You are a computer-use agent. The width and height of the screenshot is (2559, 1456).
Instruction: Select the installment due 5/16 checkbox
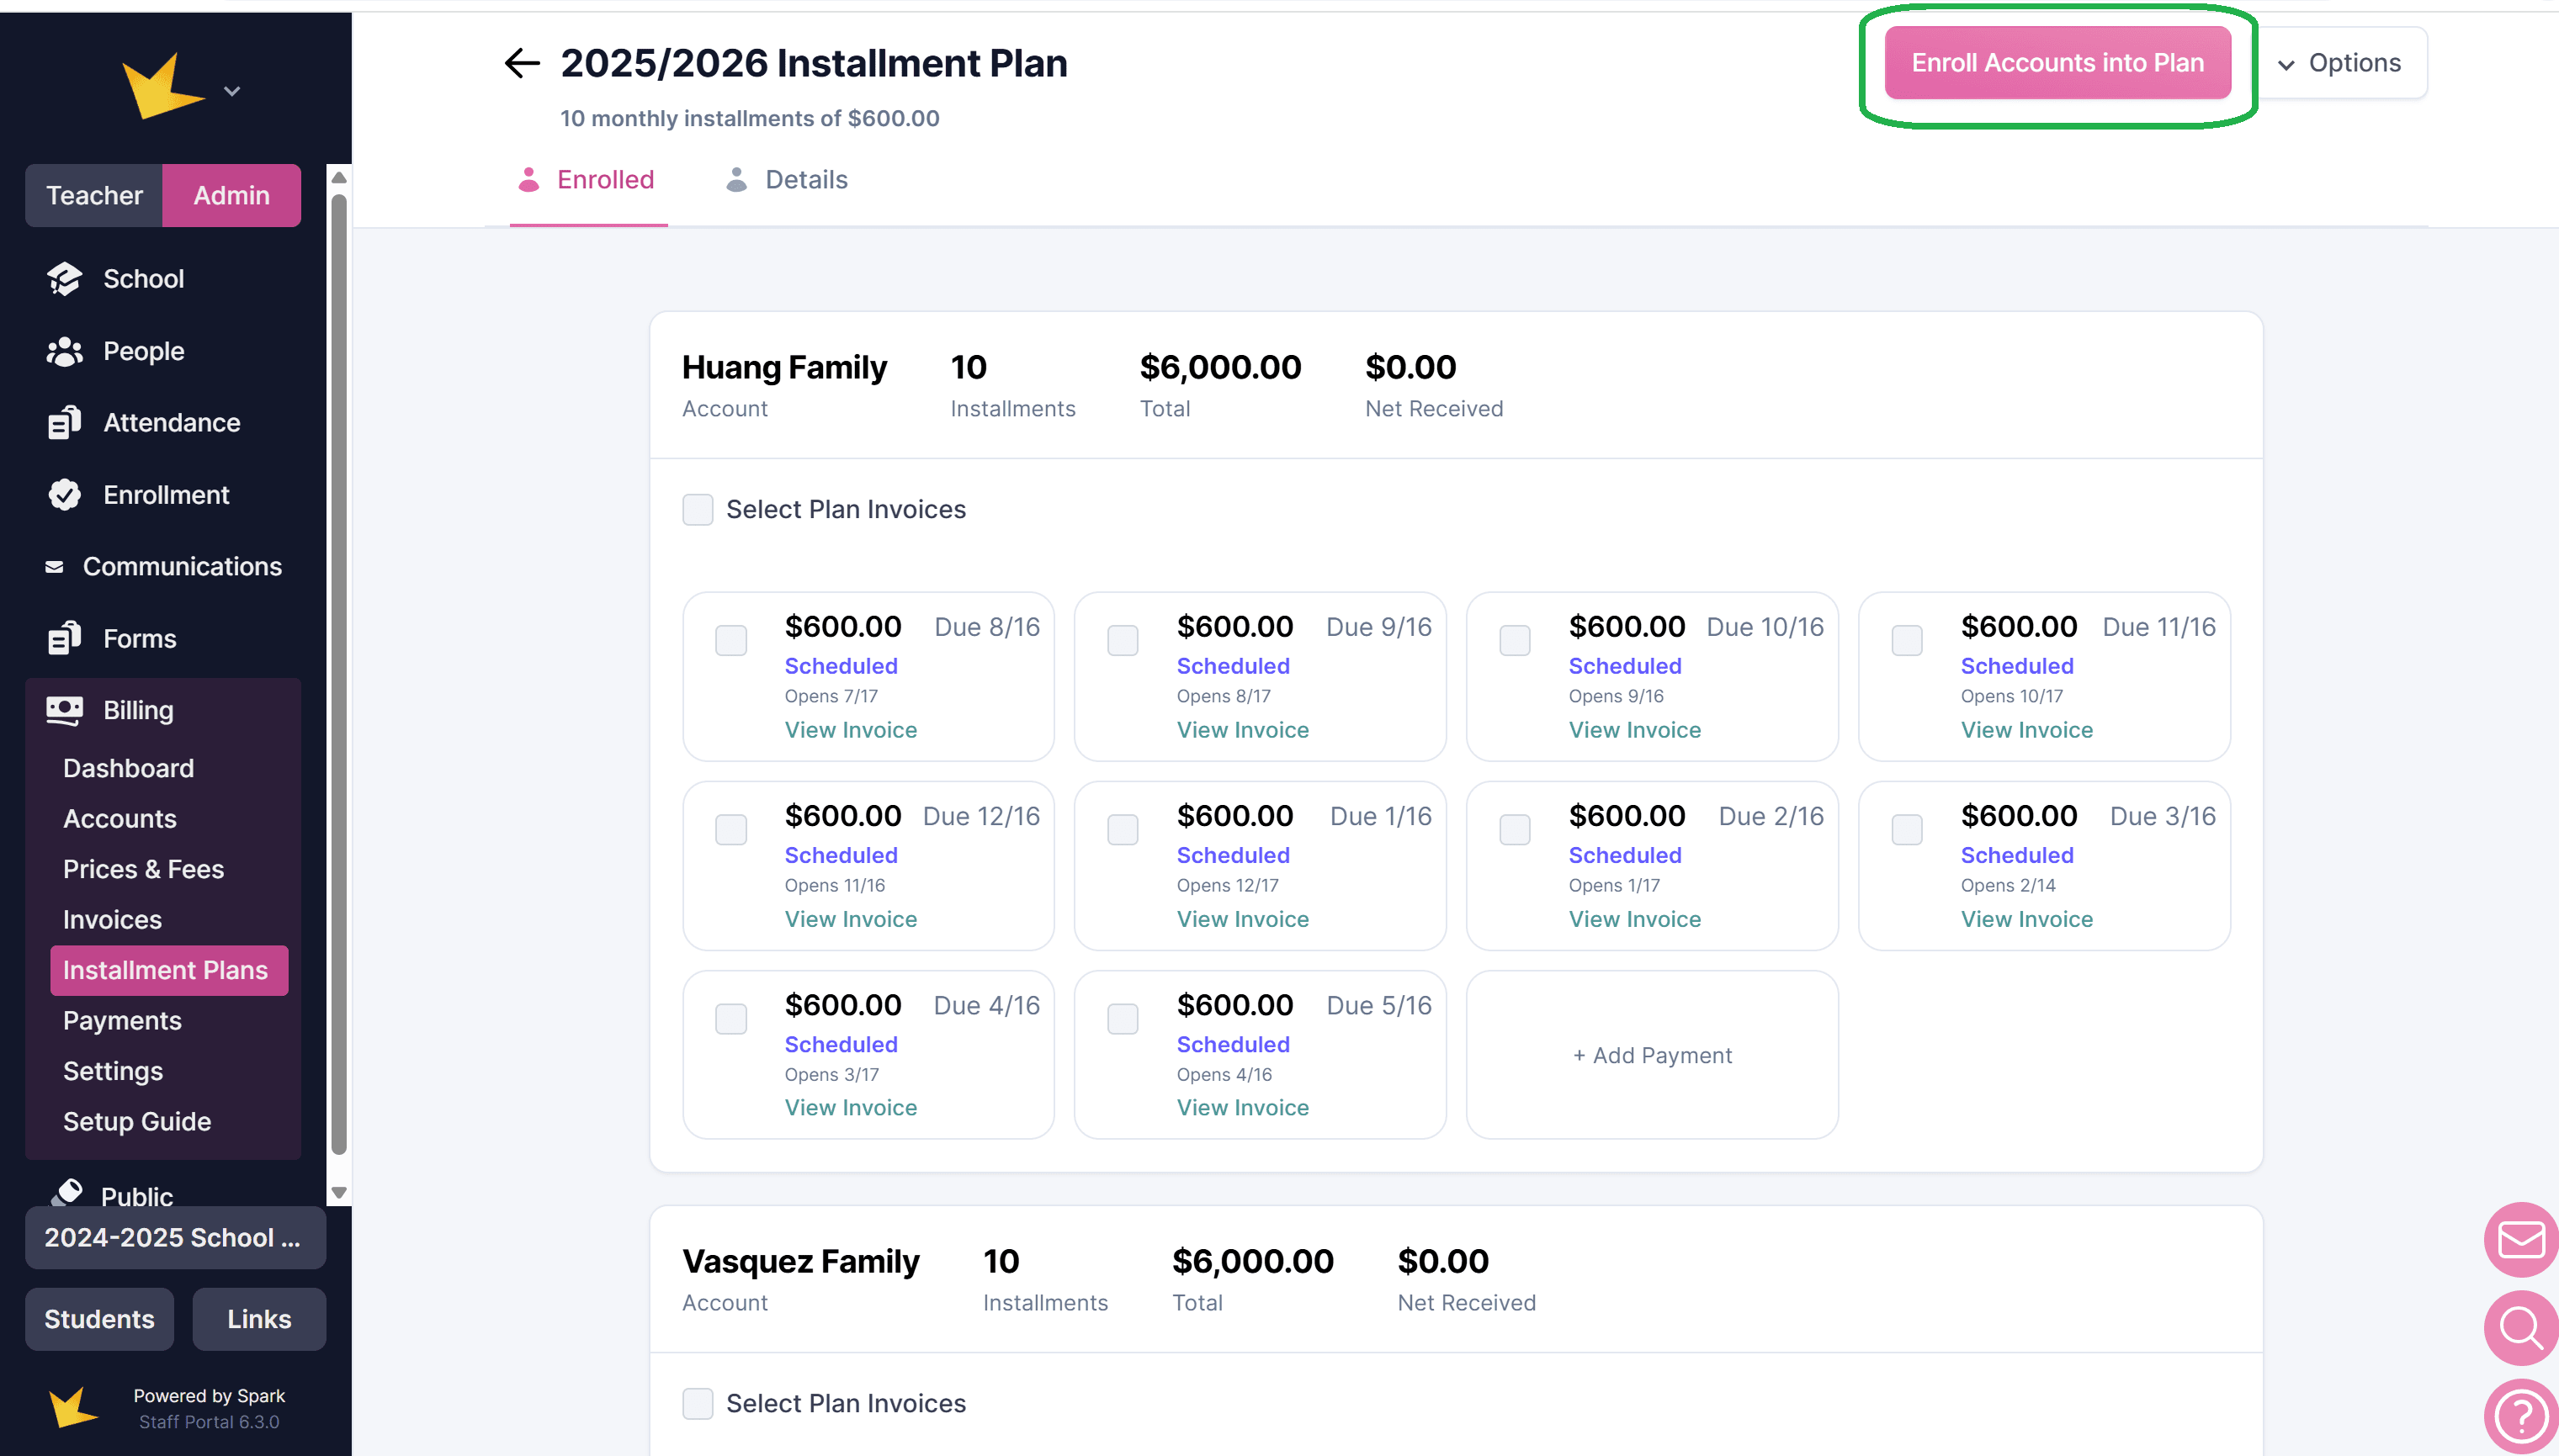coord(1123,1019)
